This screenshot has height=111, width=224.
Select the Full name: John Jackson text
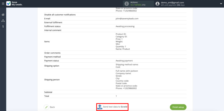pos(127,71)
